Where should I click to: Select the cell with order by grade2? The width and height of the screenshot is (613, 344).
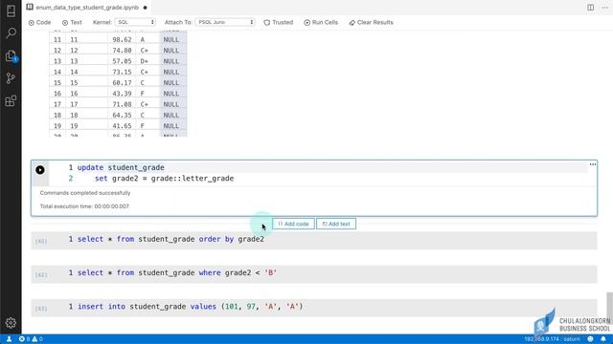coord(314,240)
